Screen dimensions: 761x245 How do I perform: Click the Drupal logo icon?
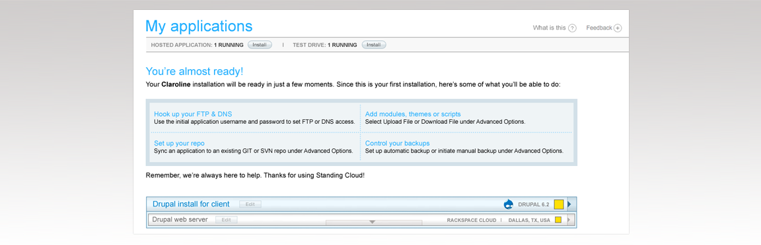click(x=509, y=204)
